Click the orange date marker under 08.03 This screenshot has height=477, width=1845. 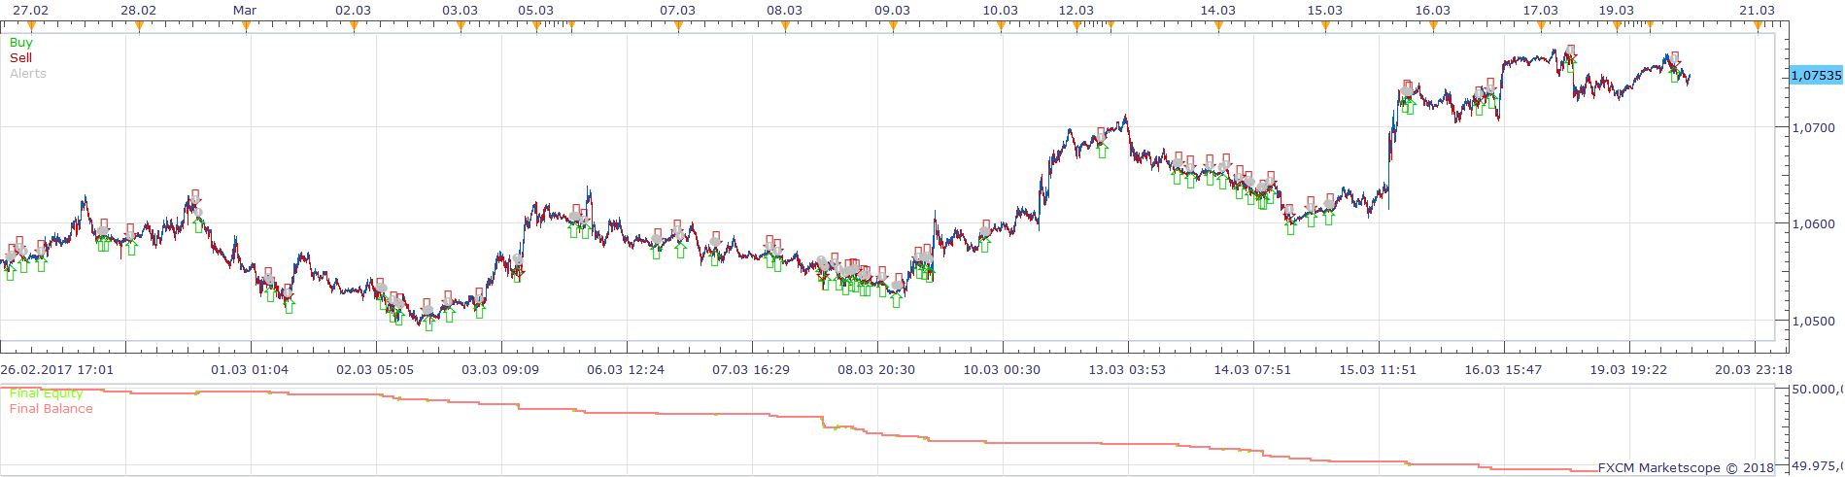tap(785, 26)
